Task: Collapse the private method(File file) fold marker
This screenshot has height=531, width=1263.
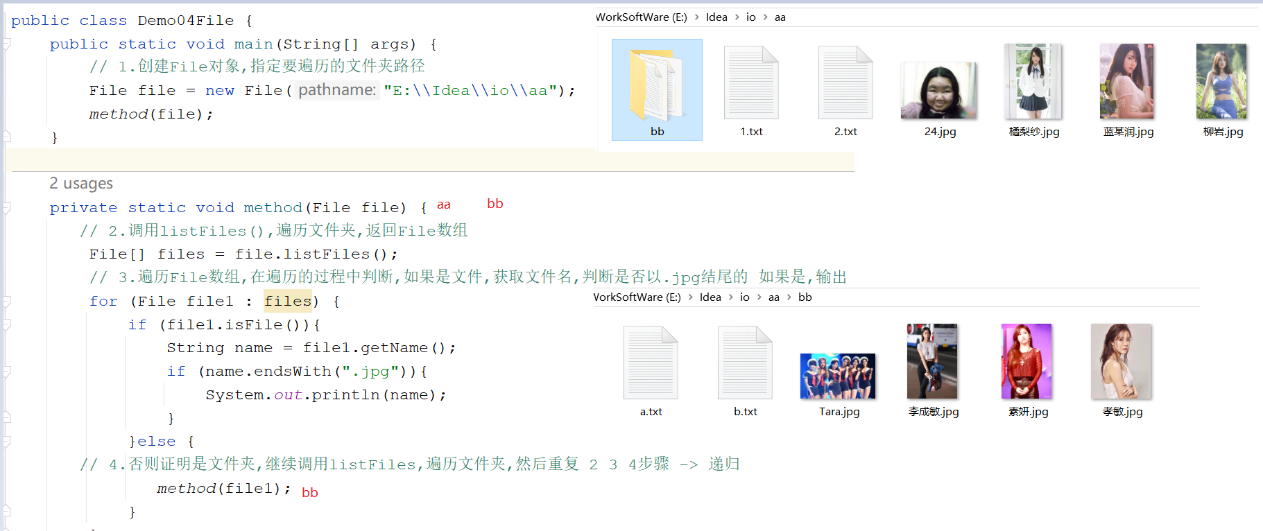Action: [x=7, y=208]
